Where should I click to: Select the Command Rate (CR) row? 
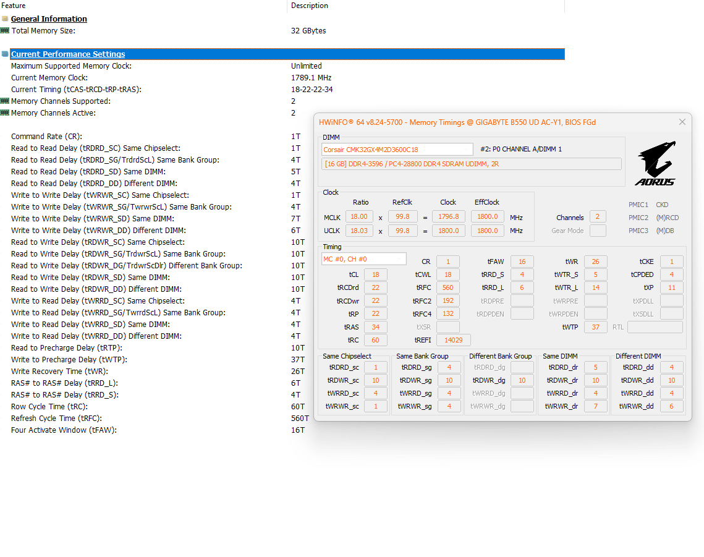click(155, 137)
